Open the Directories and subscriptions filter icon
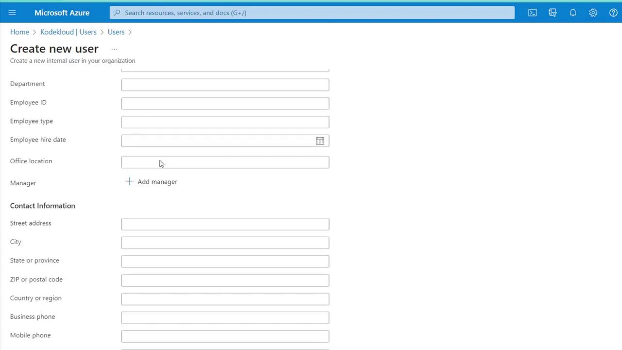Image resolution: width=622 pixels, height=350 pixels. click(x=553, y=13)
